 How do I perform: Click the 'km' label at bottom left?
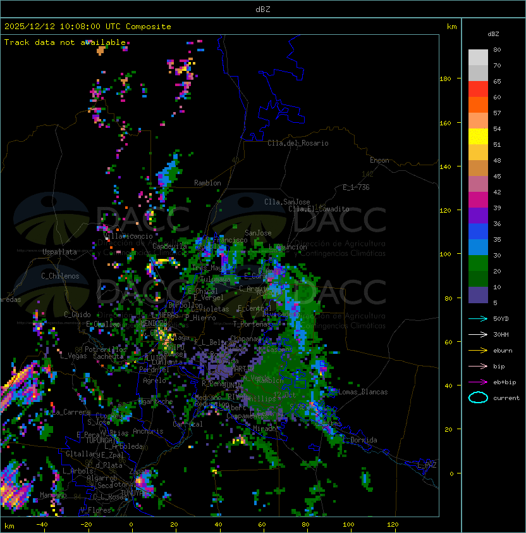pyautogui.click(x=9, y=526)
